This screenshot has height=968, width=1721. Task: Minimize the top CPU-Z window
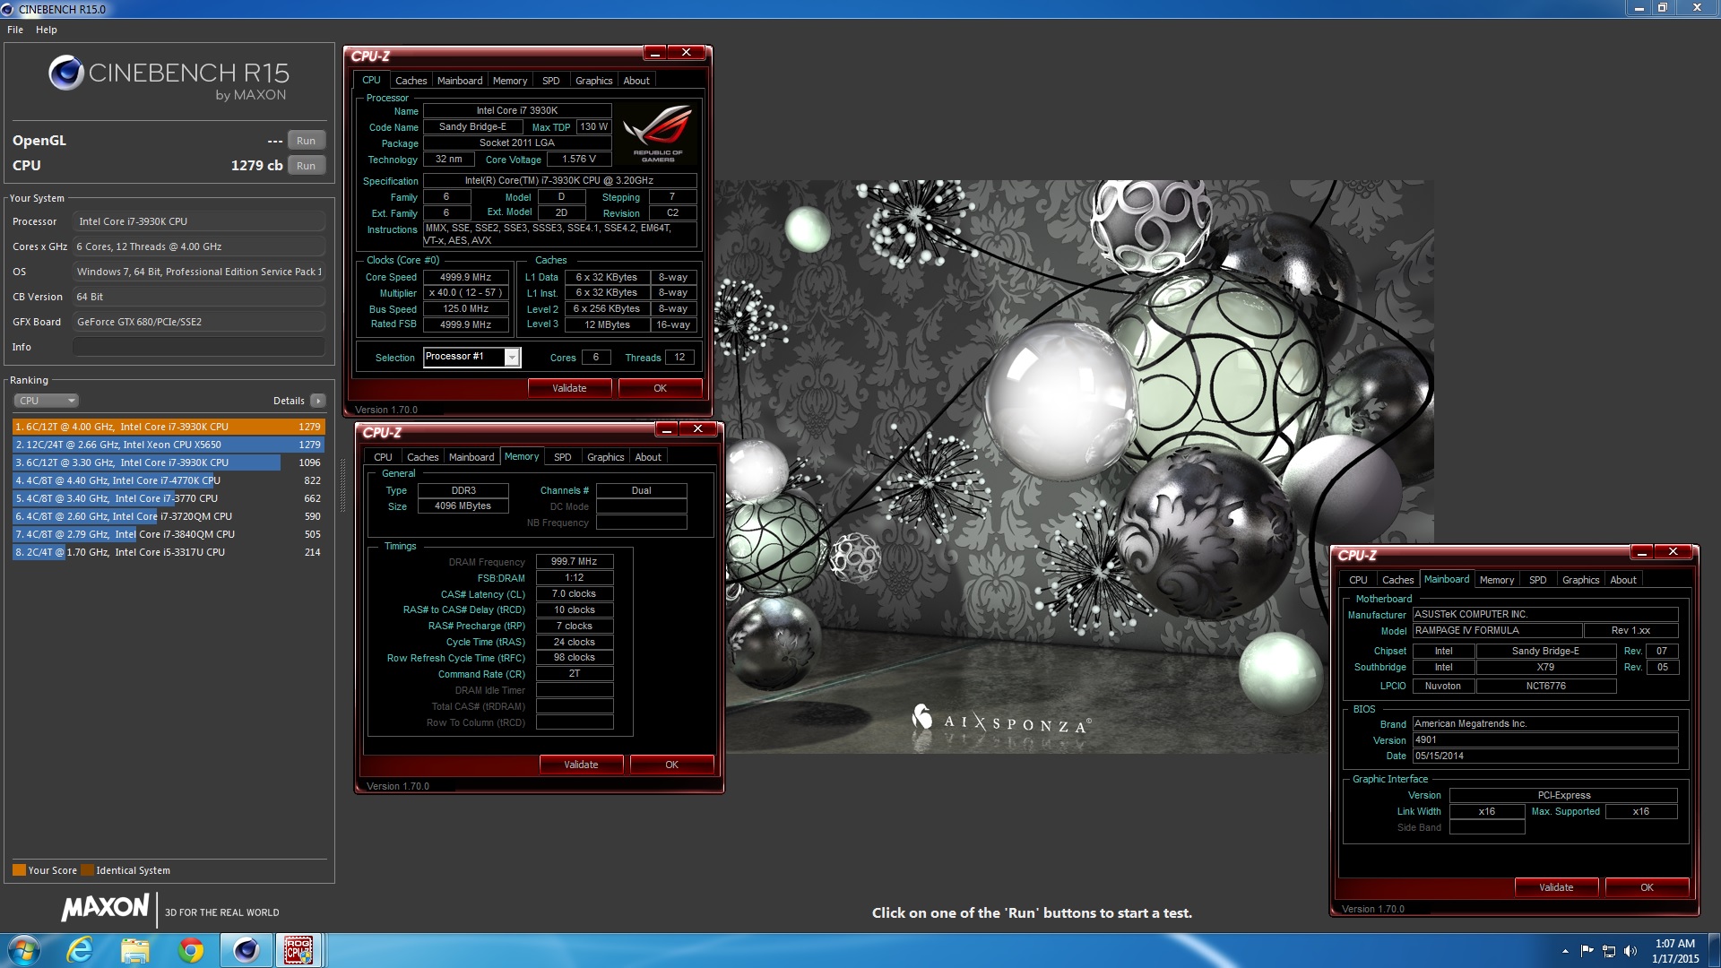[x=655, y=53]
